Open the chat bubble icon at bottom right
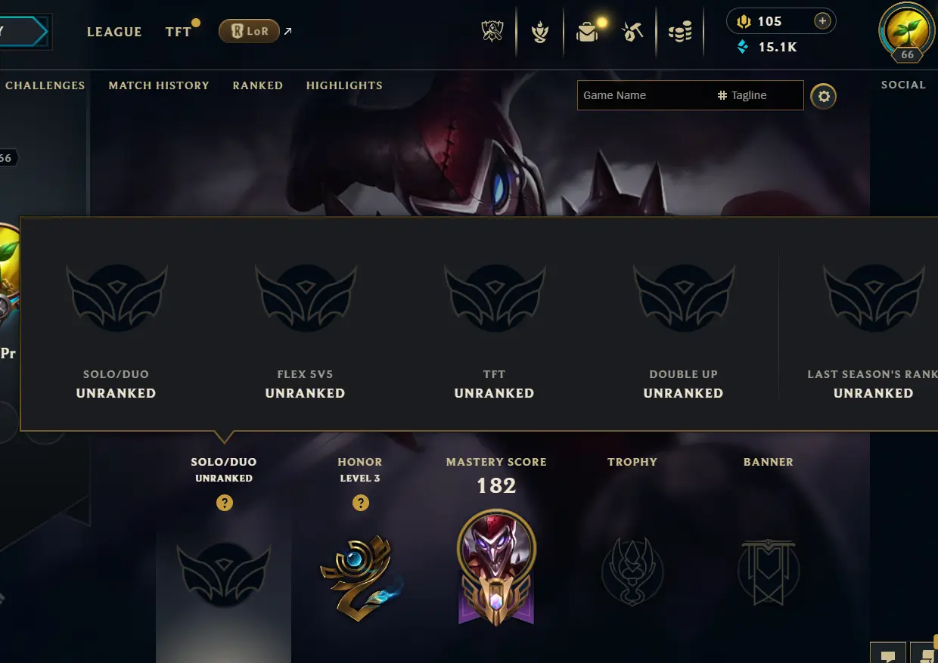Viewport: 938px width, 663px height. click(888, 655)
